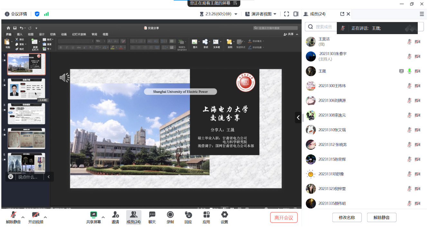This screenshot has width=428, height=227.
Task: Start recording the meeting
Action: coord(170,218)
